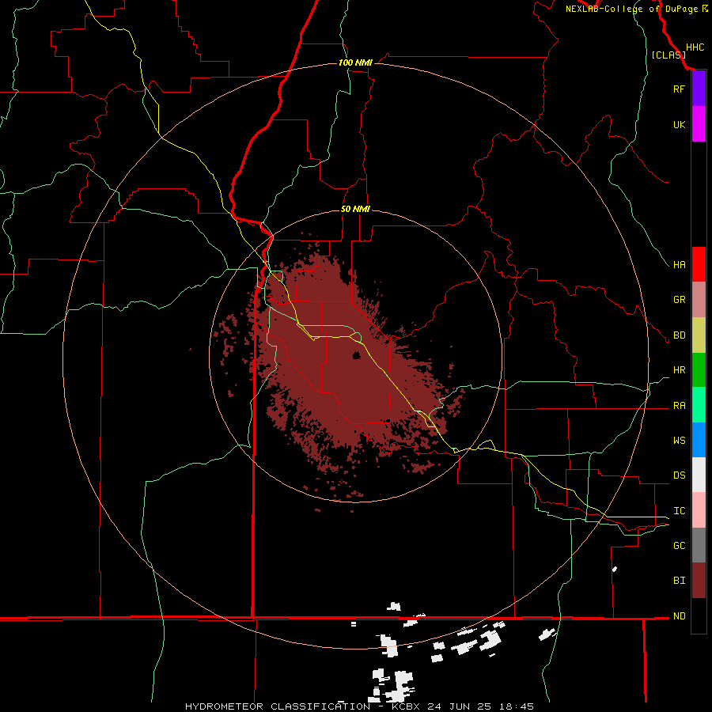Image resolution: width=712 pixels, height=712 pixels.
Task: Click the BI dark red legend swatch
Action: click(699, 581)
